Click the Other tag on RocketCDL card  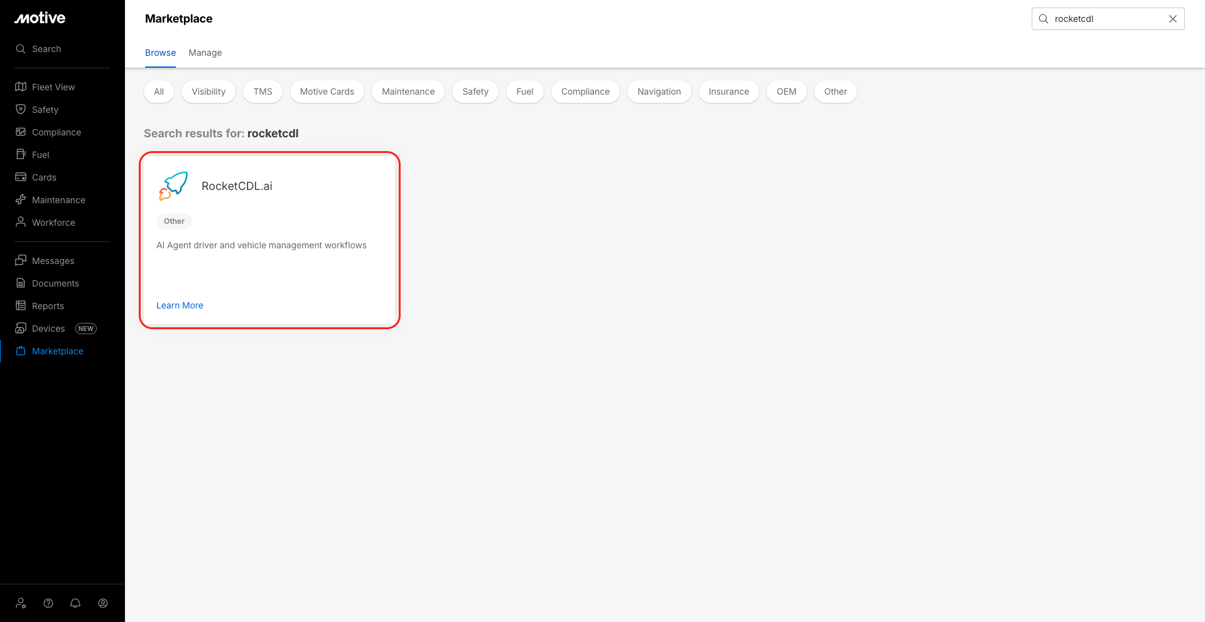pos(174,221)
